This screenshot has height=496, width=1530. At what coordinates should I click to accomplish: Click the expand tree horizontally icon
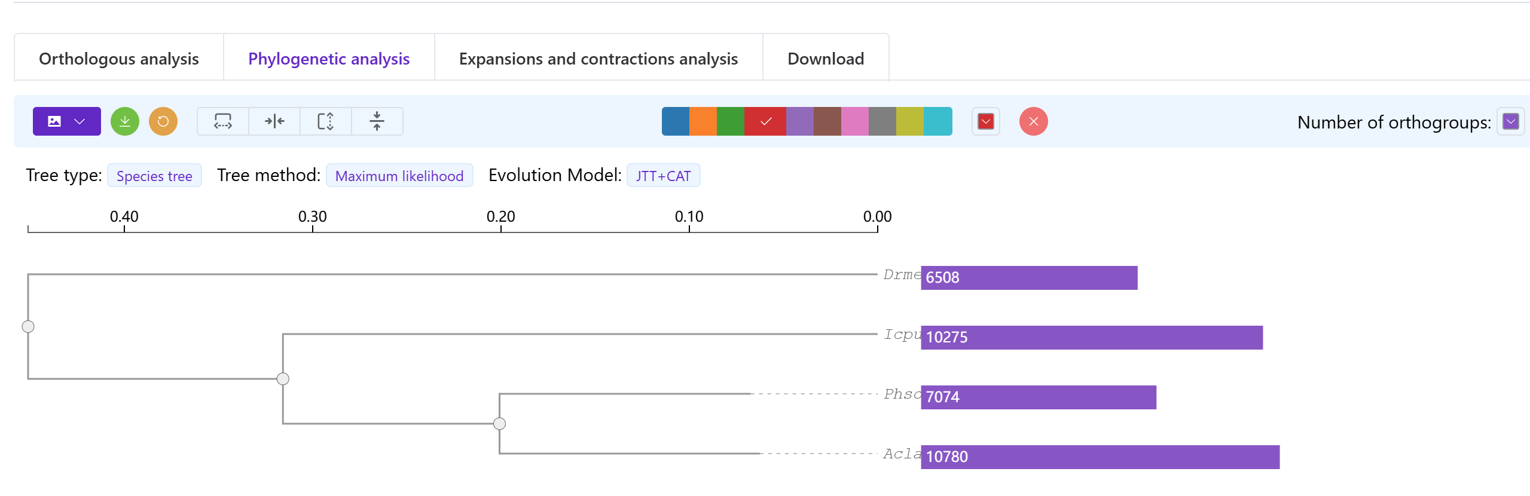pyautogui.click(x=222, y=121)
